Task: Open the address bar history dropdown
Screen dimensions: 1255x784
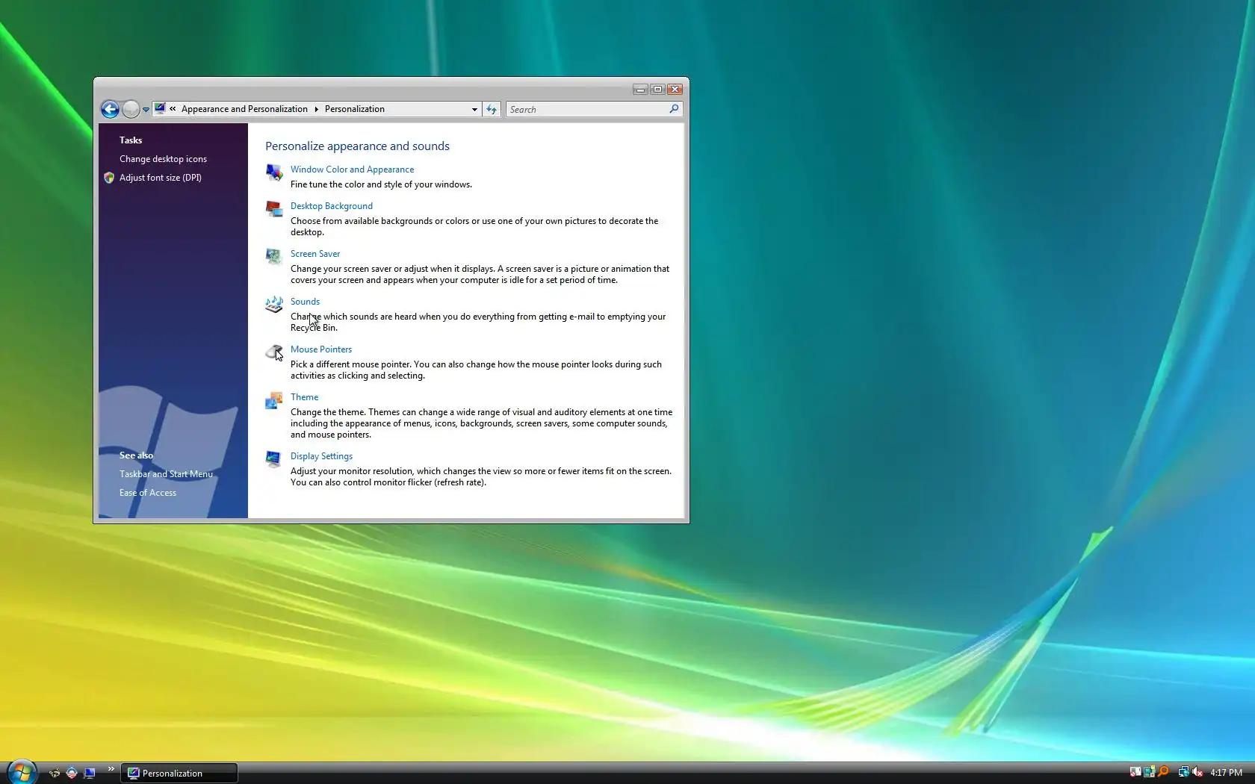Action: [474, 110]
